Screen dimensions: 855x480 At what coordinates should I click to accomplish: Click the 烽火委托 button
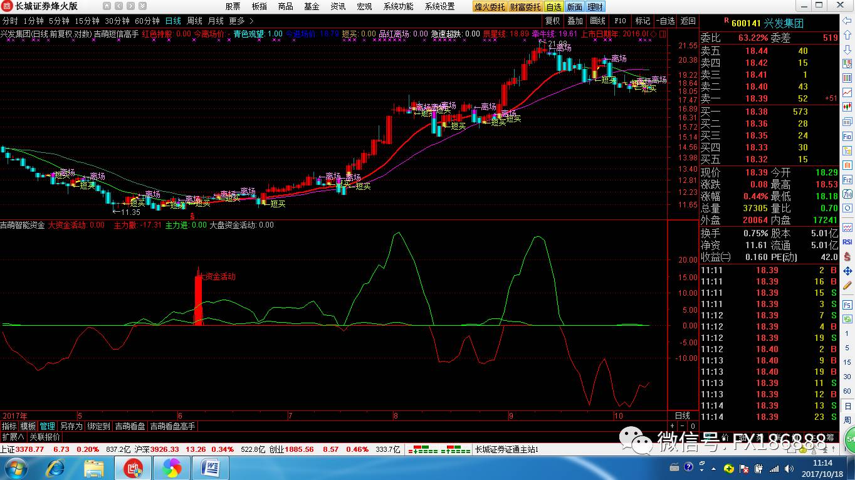490,7
